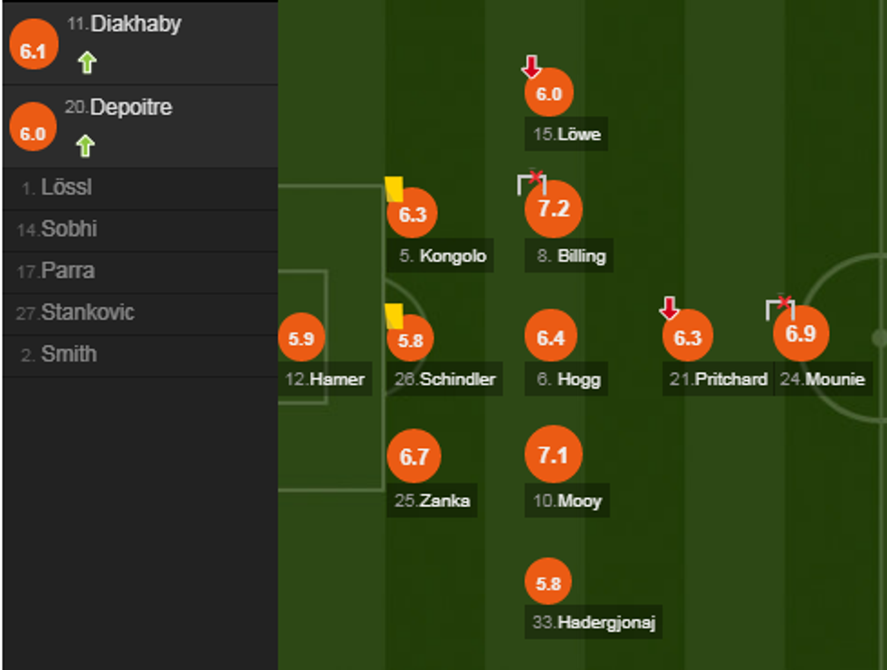
Task: Click Mounie's missed goal icon
Action: [780, 308]
